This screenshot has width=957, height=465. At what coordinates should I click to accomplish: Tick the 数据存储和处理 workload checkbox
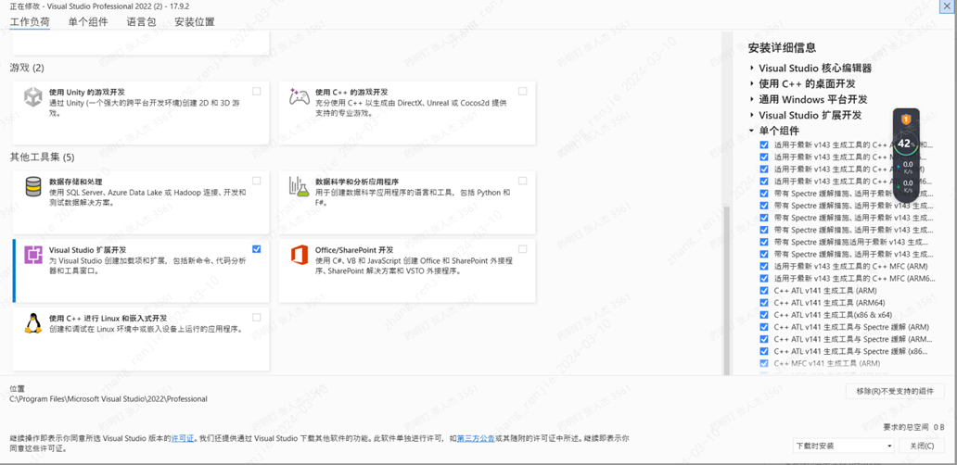256,181
